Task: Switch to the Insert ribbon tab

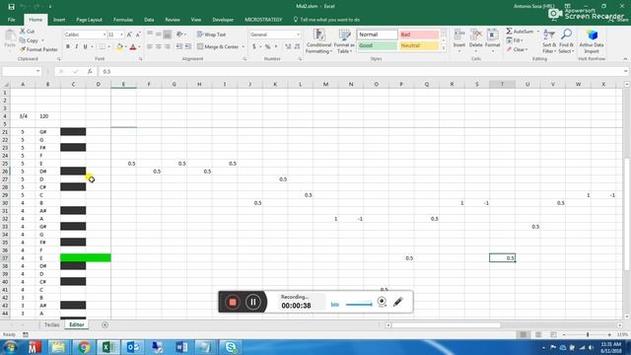Action: 59,20
